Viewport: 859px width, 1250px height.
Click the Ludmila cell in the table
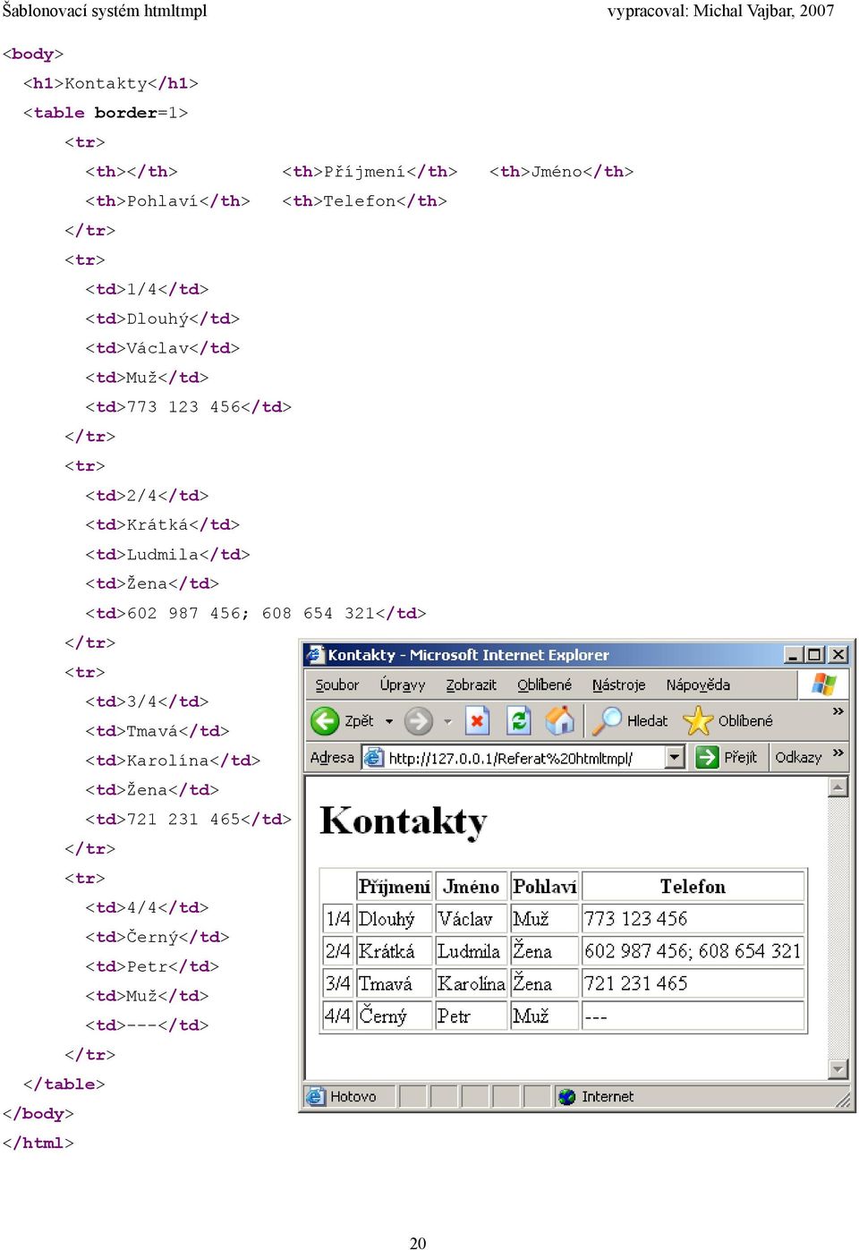pos(472,951)
